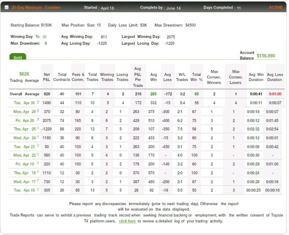Click the Largest Winning Day value 2075
This screenshot has width=289, height=235.
[171, 37]
